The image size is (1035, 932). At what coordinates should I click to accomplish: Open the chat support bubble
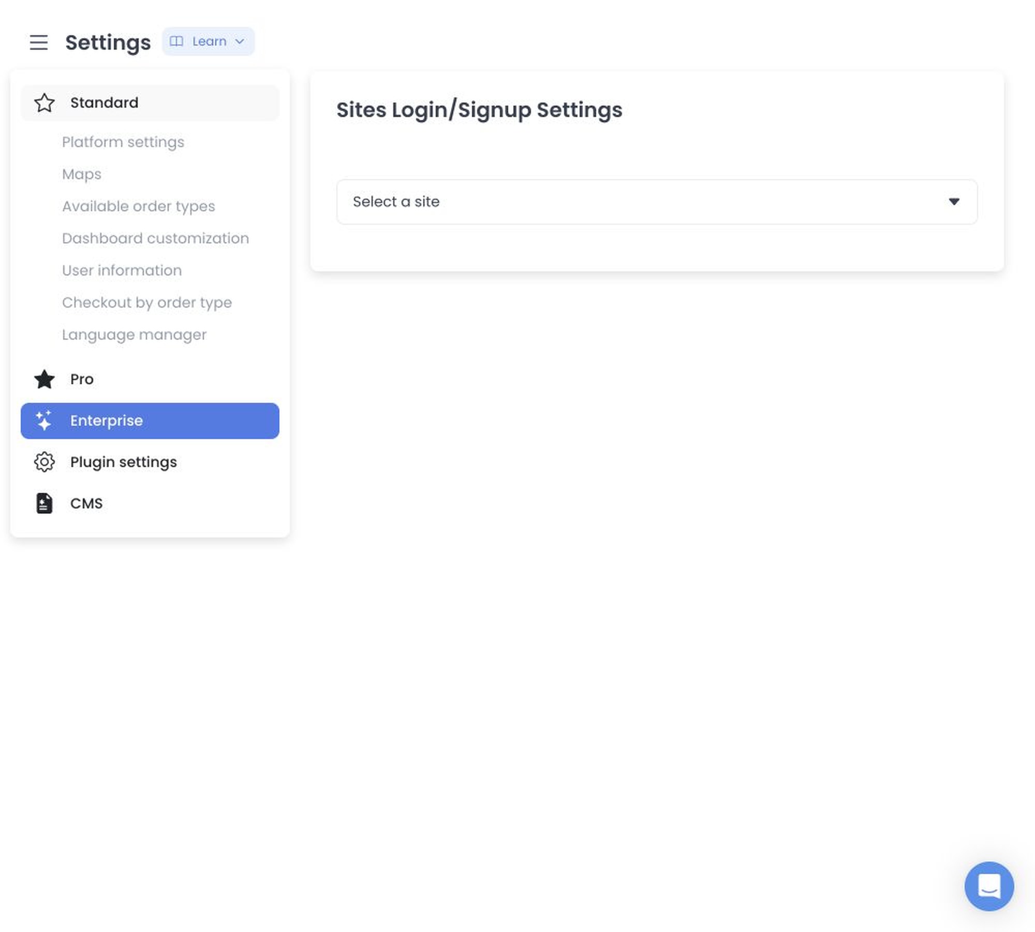tap(989, 886)
